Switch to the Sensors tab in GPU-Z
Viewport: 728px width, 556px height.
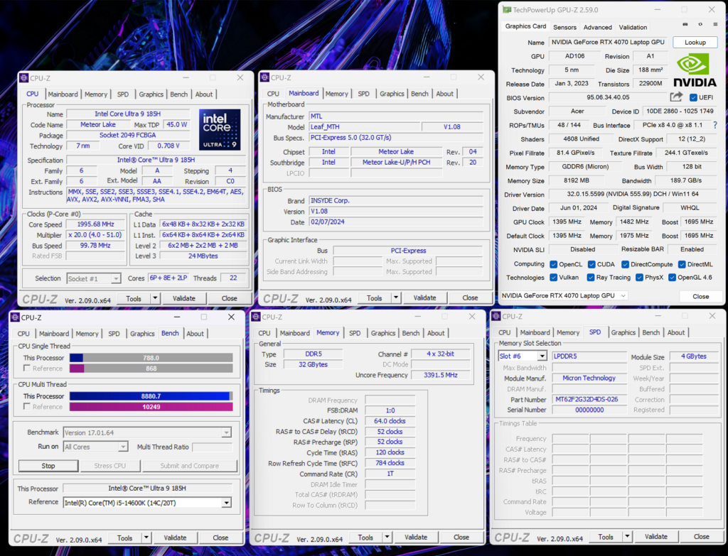click(x=564, y=28)
